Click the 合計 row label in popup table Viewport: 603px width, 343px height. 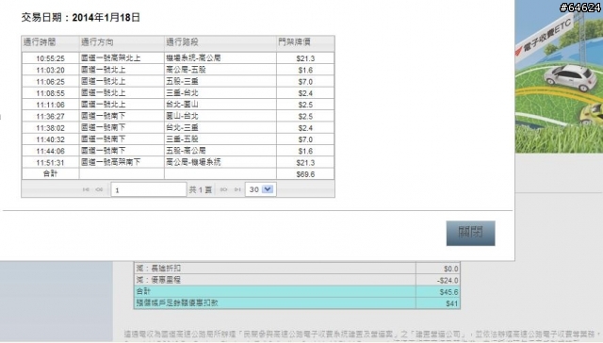[x=50, y=173]
